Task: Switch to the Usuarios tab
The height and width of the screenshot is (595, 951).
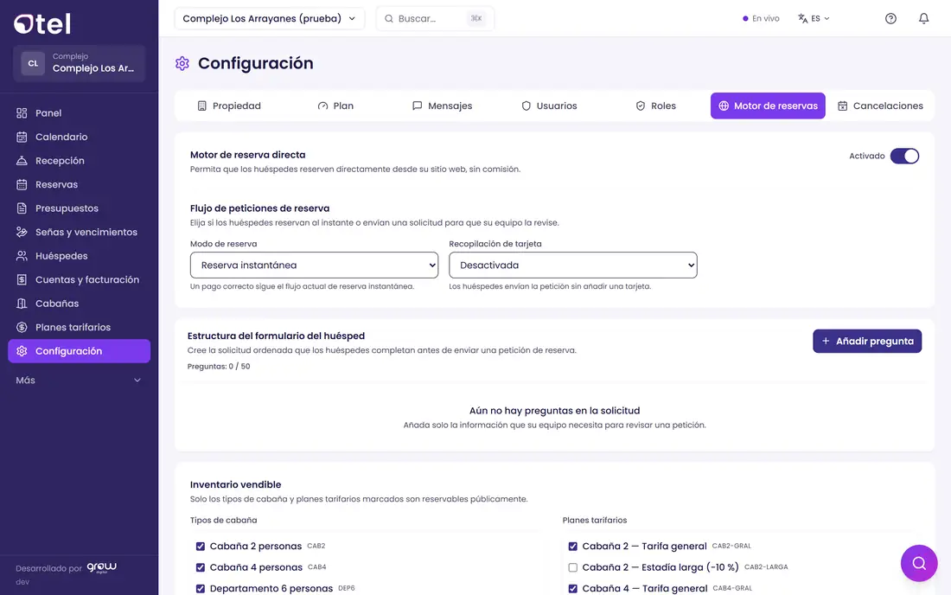Action: click(550, 106)
